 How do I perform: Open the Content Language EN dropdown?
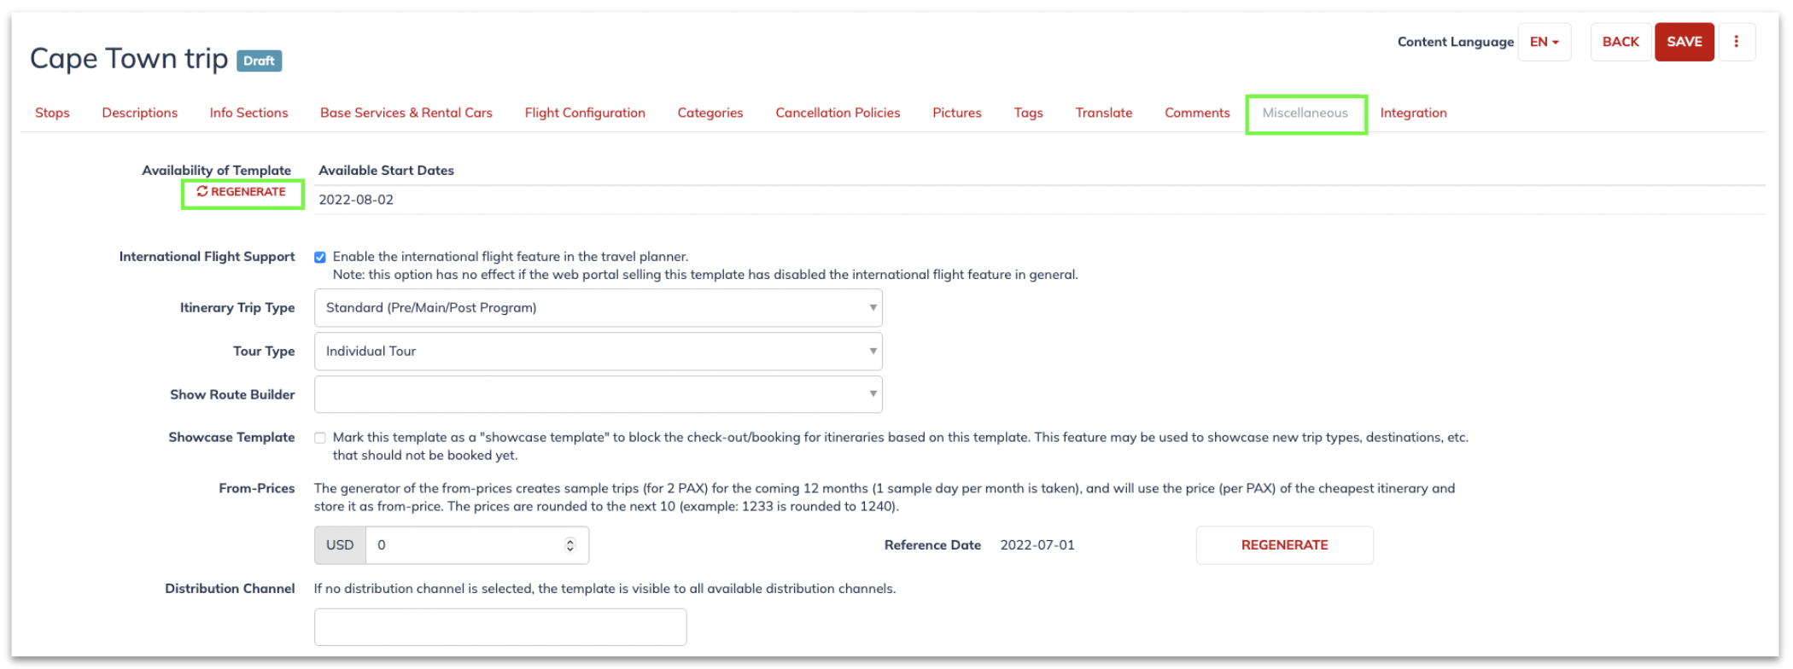(x=1545, y=42)
